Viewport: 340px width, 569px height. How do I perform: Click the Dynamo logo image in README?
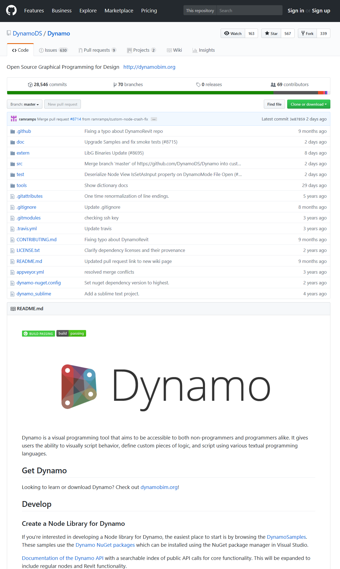(x=166, y=387)
